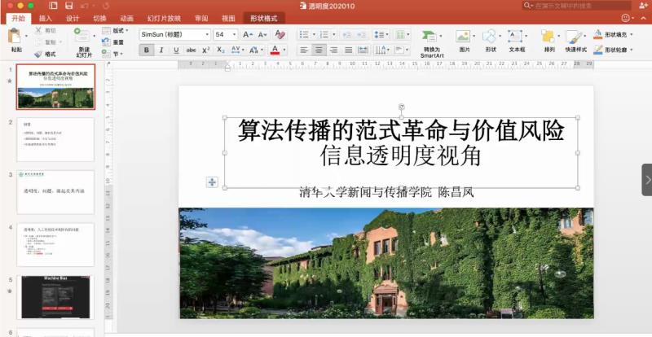652x337 pixels.
Task: Justify the text
Action: (349, 50)
